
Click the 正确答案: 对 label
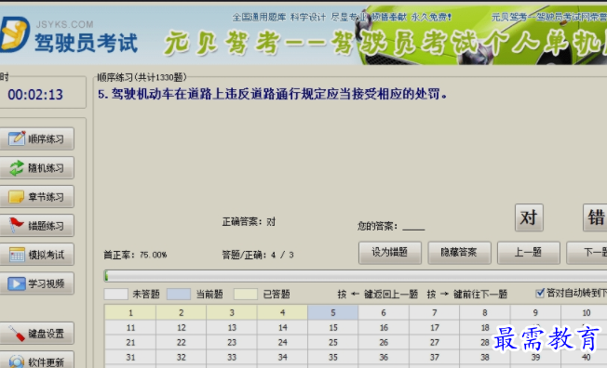tap(249, 222)
